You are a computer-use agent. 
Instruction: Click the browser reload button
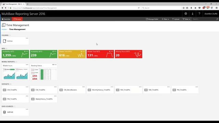139,8
